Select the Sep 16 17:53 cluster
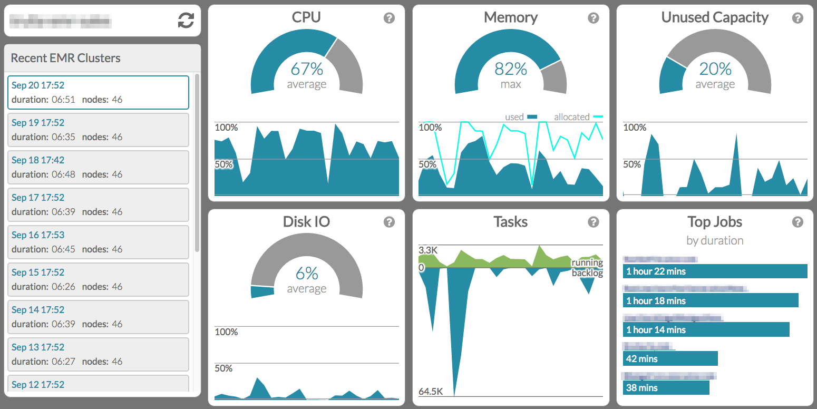Screen dimensions: 817x409 [98, 242]
